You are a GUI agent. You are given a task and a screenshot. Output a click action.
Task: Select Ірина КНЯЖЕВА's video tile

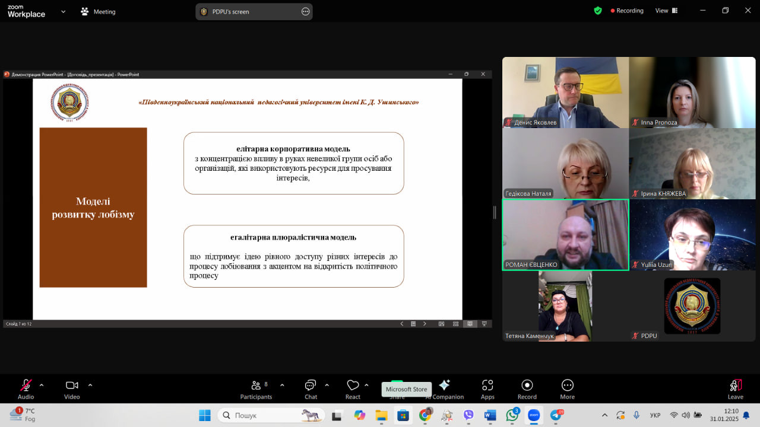pyautogui.click(x=692, y=164)
